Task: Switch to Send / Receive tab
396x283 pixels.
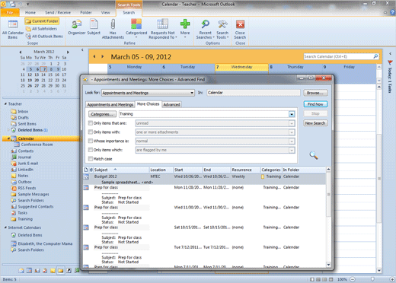Action: coord(58,12)
